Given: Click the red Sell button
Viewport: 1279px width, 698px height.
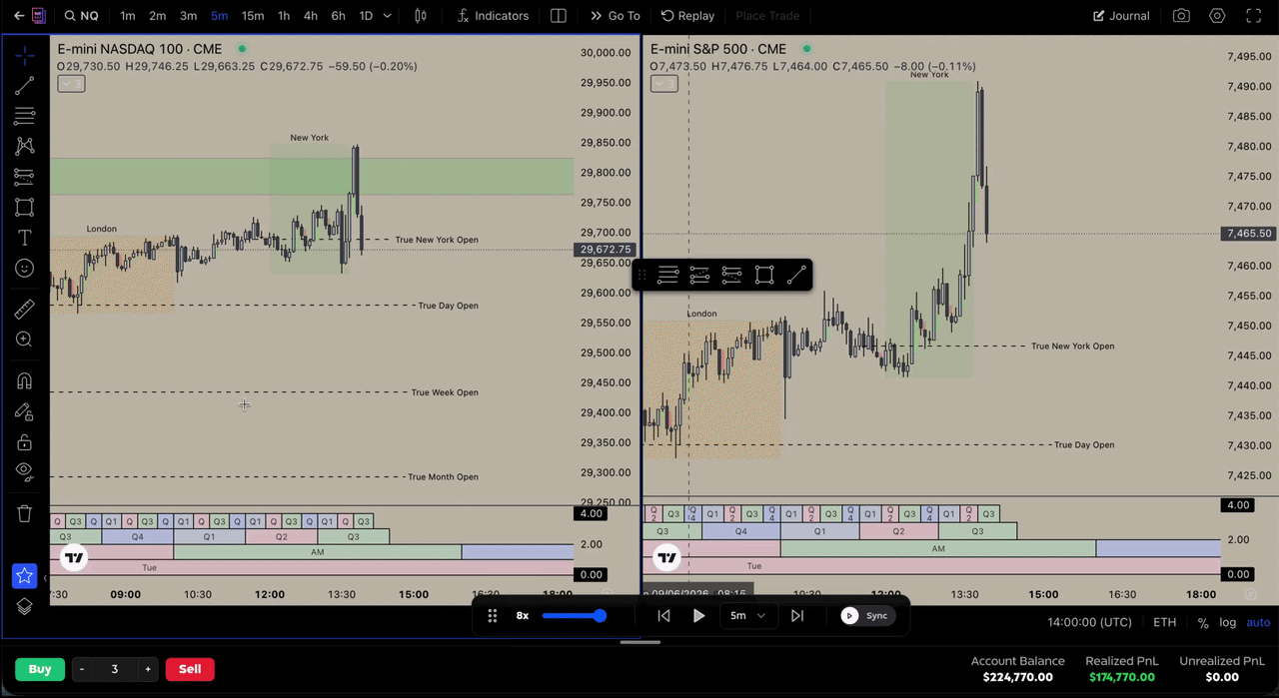Looking at the screenshot, I should [190, 669].
